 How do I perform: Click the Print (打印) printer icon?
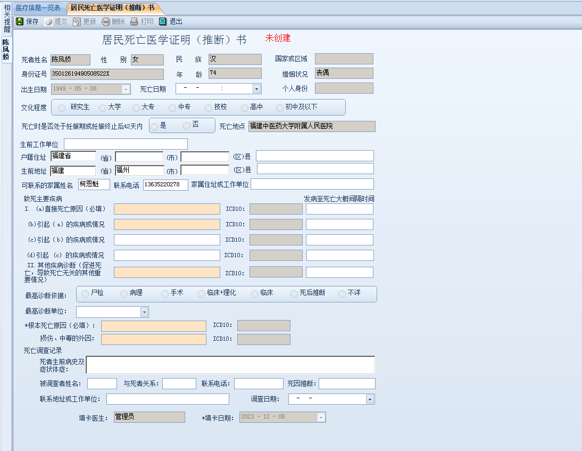click(134, 21)
